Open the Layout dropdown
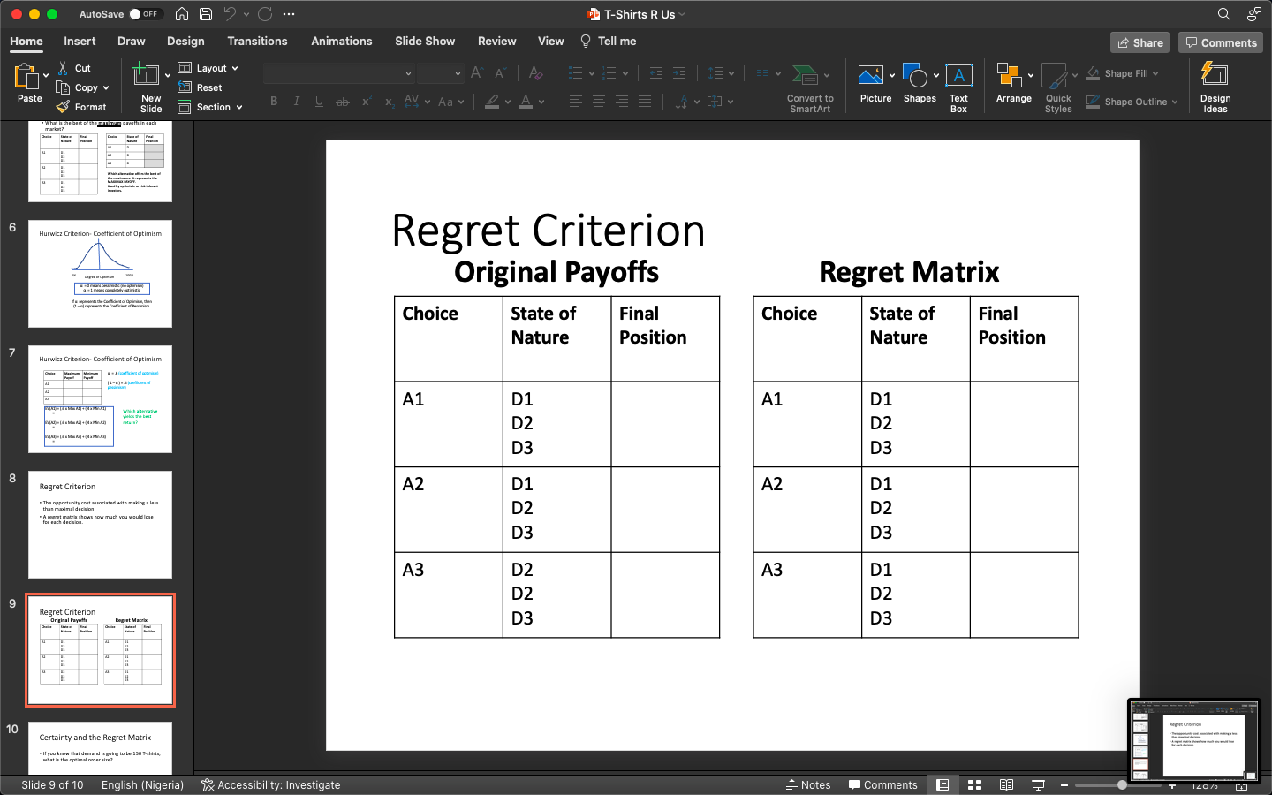 click(208, 68)
